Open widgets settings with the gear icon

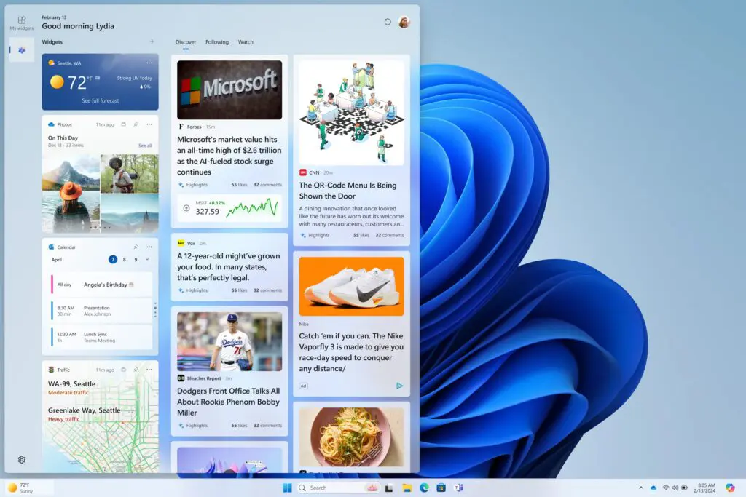tap(21, 459)
